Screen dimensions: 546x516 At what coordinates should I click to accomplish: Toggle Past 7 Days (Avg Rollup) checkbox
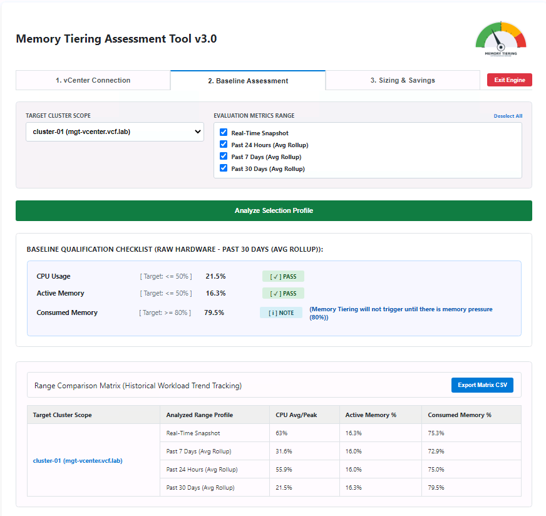[224, 156]
